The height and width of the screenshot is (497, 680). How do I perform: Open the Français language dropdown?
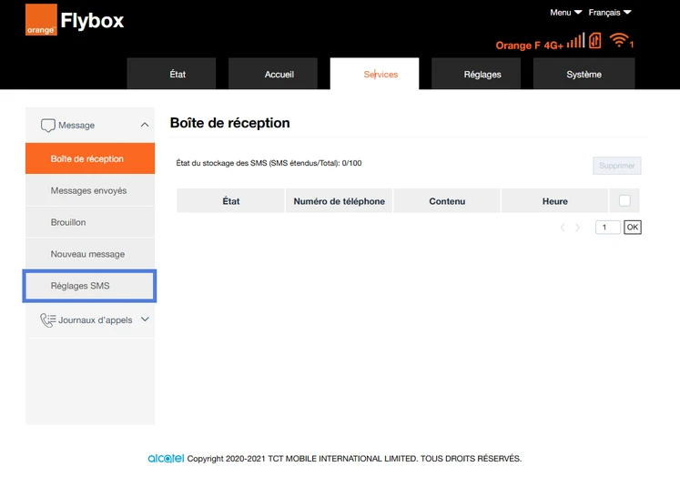[x=609, y=13]
